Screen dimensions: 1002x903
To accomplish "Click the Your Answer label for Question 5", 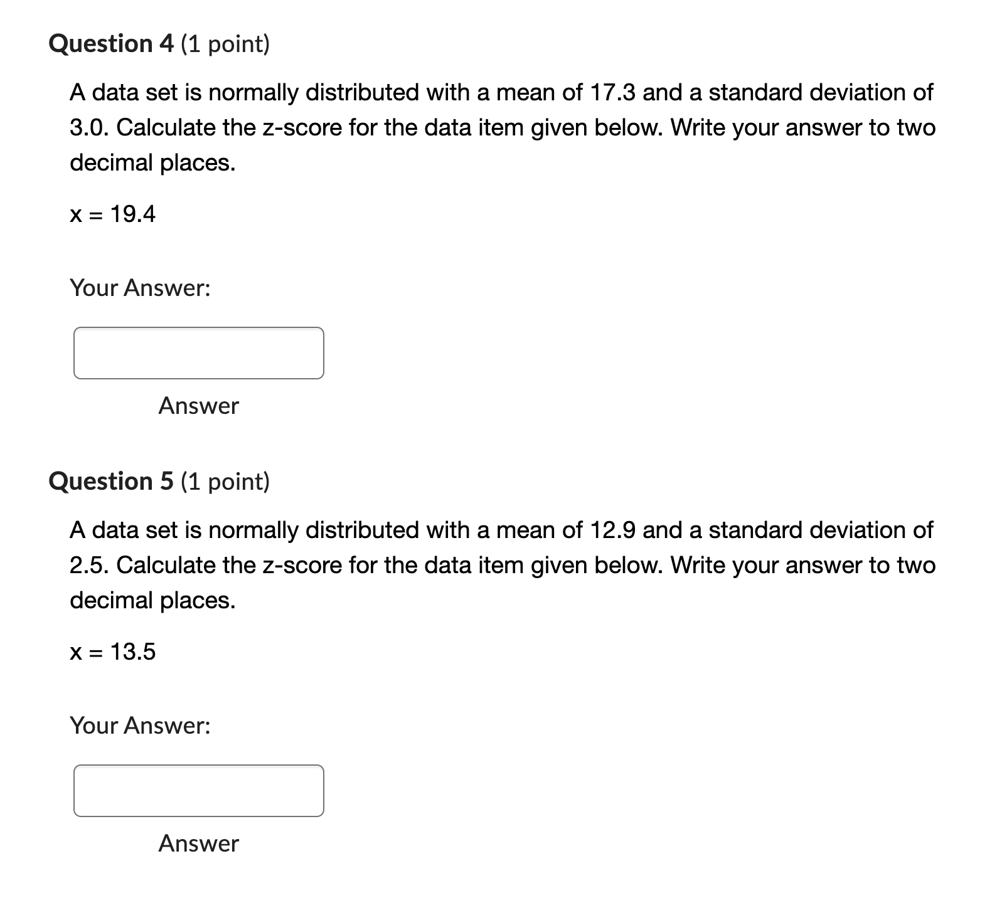I will point(139,726).
